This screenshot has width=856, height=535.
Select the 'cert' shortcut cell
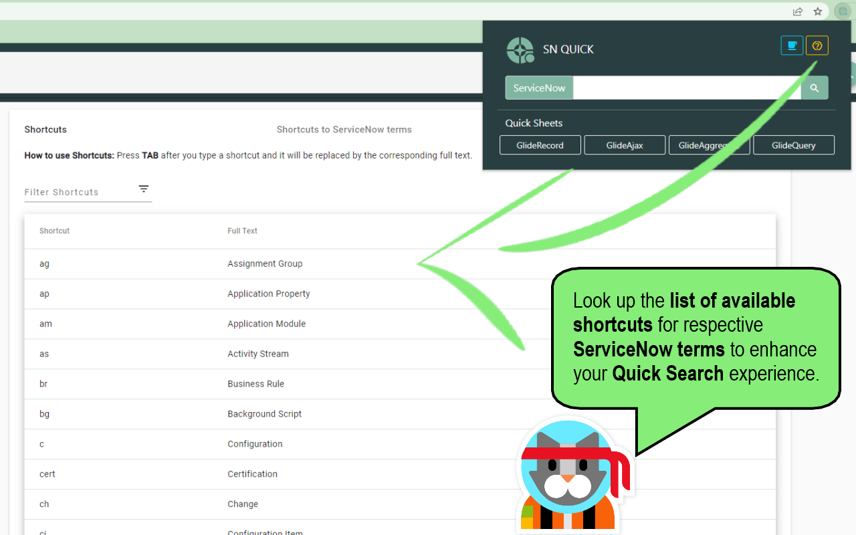tap(47, 474)
